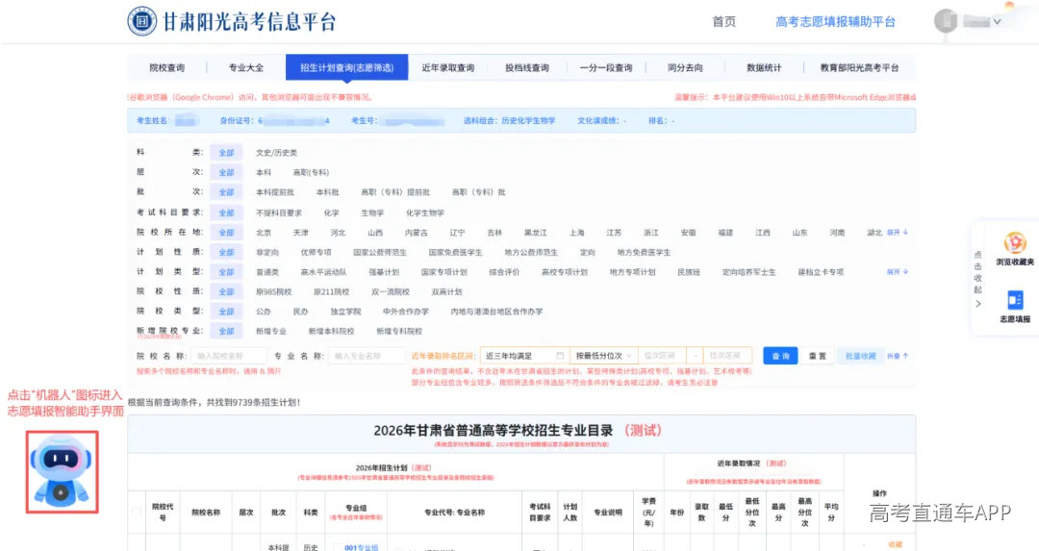Select 全部 in the 院校性质 row
Viewport: 1039px width, 551px height.
coord(226,291)
